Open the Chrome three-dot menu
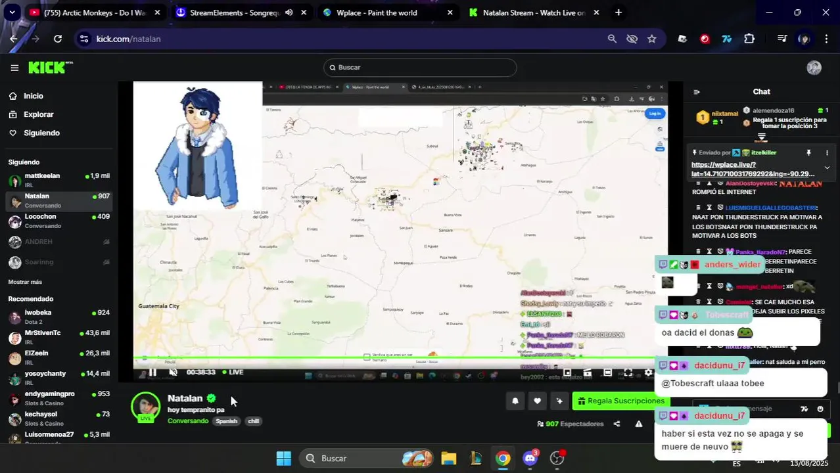The height and width of the screenshot is (473, 840). coord(826,39)
